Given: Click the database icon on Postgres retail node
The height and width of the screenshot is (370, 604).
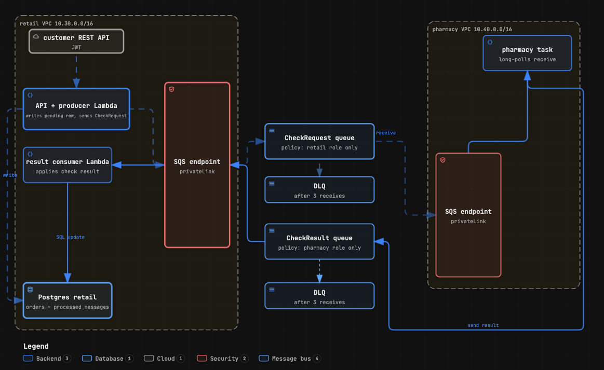Looking at the screenshot, I should click(30, 290).
